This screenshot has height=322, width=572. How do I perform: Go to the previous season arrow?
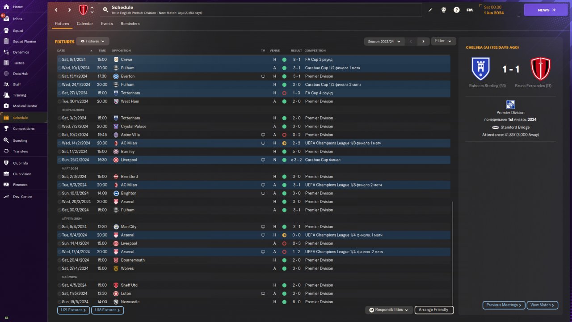click(411, 42)
